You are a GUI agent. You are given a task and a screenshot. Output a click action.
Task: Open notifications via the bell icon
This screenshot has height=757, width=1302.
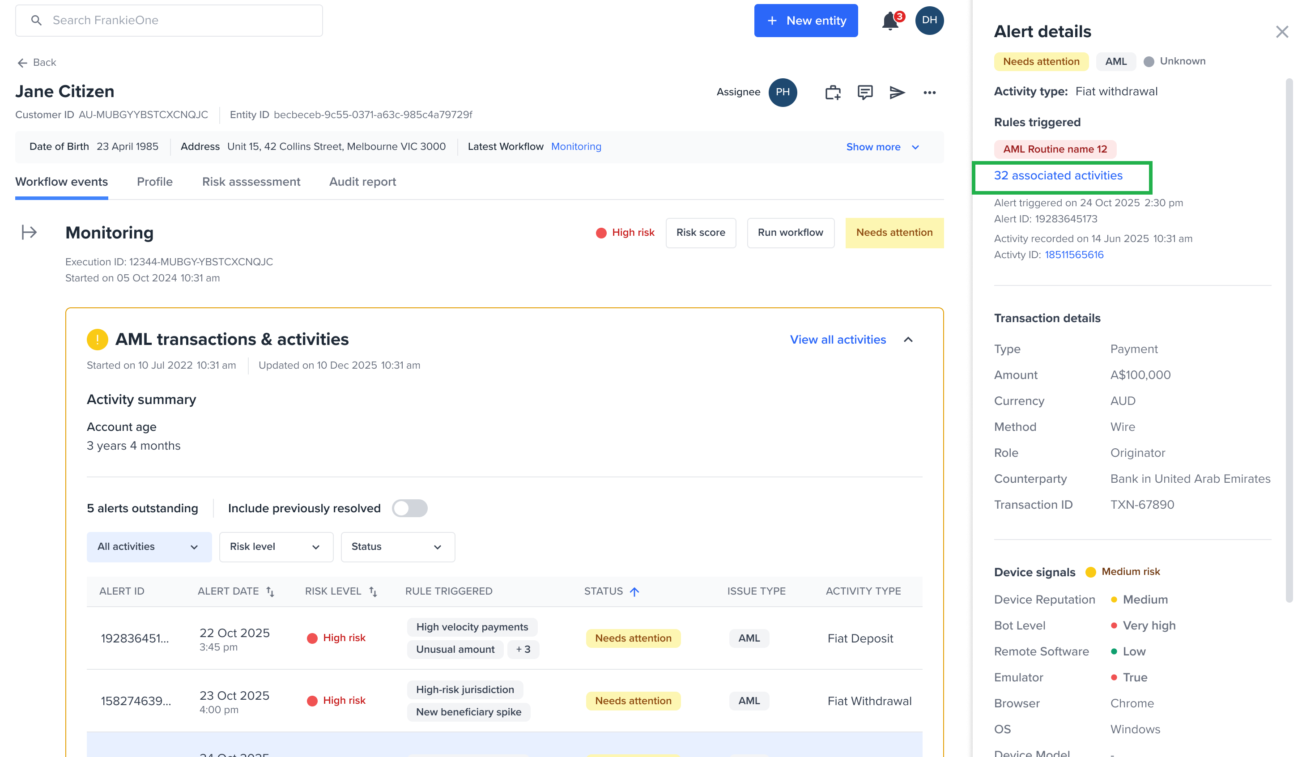point(889,21)
